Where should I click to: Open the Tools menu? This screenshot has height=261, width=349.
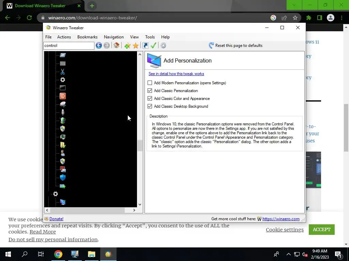[x=150, y=37]
